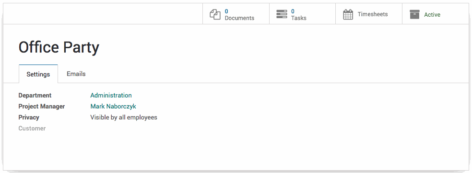Viewport: 472px width, 173px height.
Task: Click the Office Party project title
Action: (59, 48)
